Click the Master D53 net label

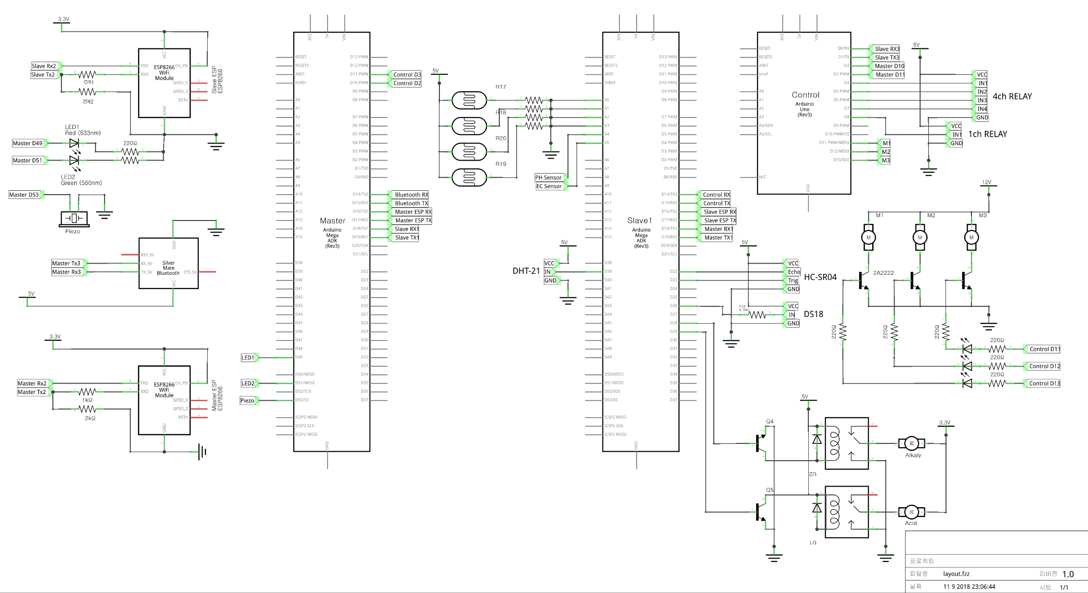tap(26, 195)
